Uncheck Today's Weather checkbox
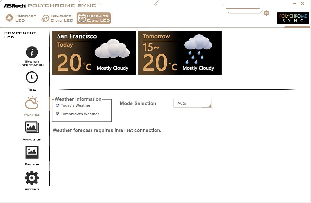The image size is (311, 203). click(x=58, y=105)
